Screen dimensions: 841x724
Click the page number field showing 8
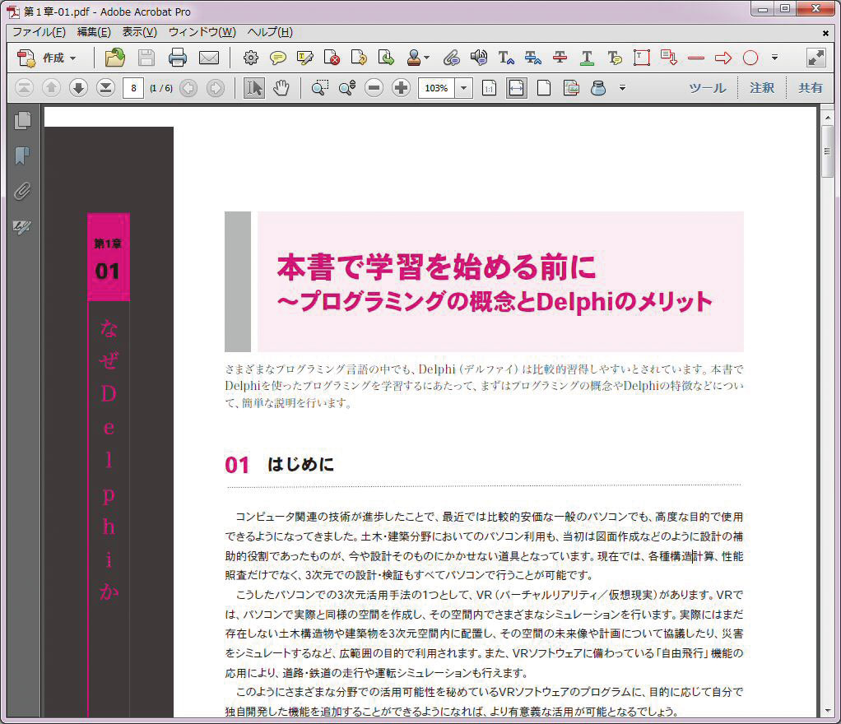click(133, 88)
